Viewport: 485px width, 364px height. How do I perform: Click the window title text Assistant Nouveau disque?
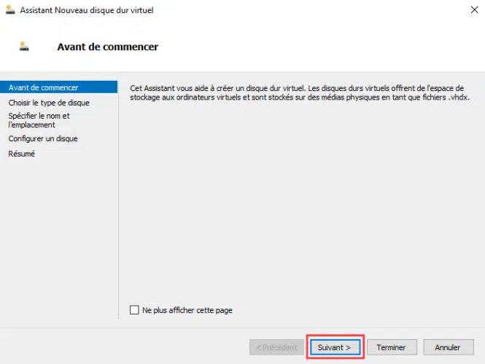coord(87,10)
